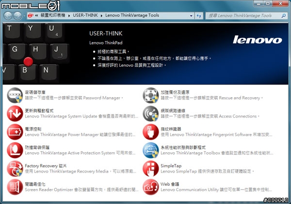This screenshot has width=291, height=204.
Task: Open the 電源控制 link
Action: click(x=33, y=129)
